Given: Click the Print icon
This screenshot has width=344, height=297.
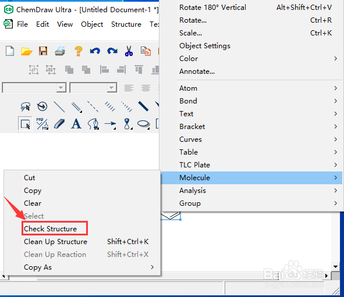Looking at the screenshot, I should [60, 51].
